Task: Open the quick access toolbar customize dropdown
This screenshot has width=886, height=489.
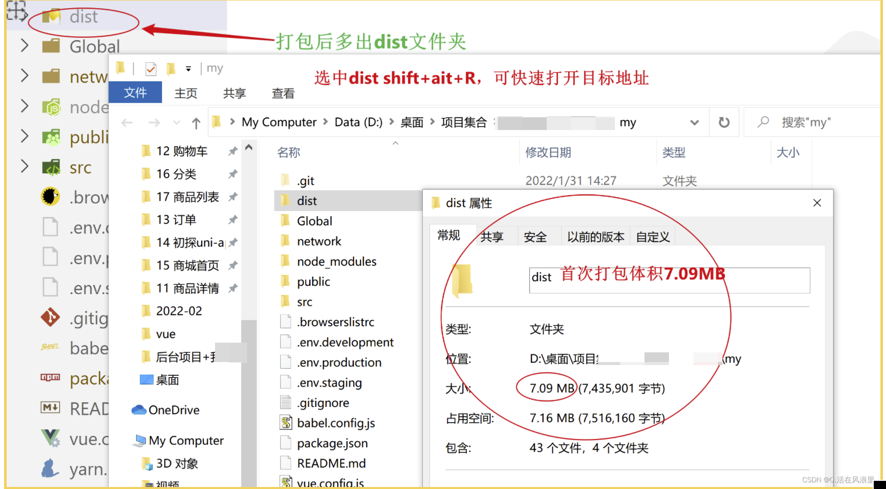Action: (x=189, y=68)
